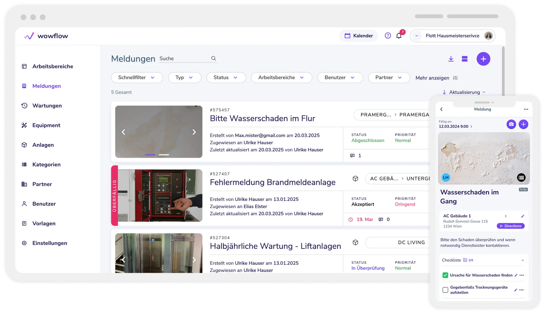Tap the Directions button
The image size is (543, 312).
point(510,226)
